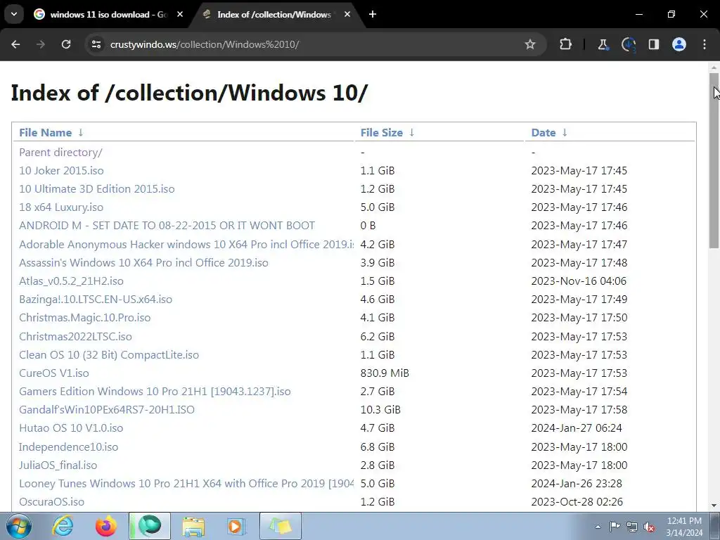Click the scrollbar down arrow
The width and height of the screenshot is (720, 540).
[x=714, y=506]
